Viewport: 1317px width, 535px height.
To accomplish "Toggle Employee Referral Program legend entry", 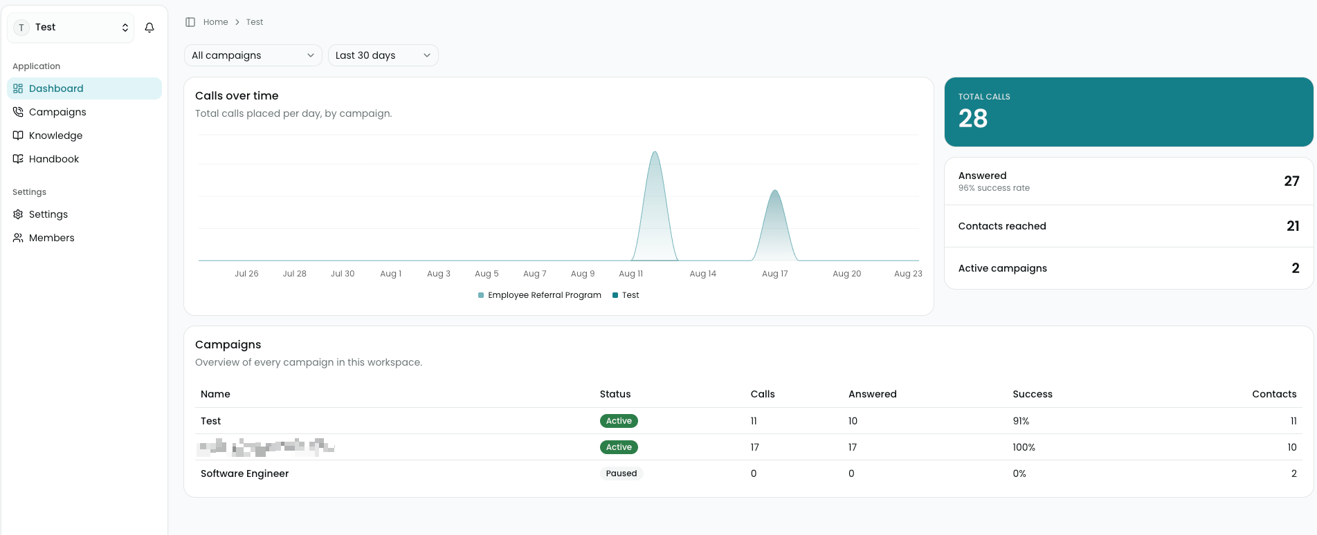I will coord(540,295).
